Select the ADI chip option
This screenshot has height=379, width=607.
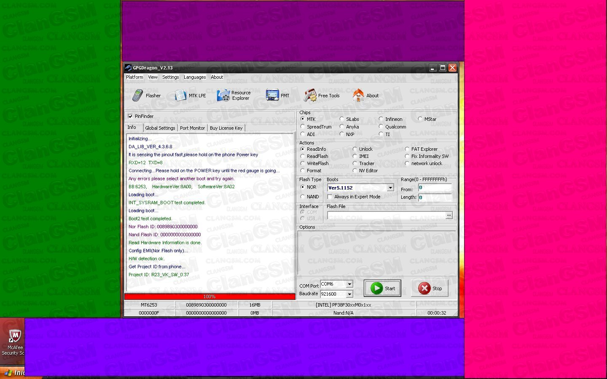point(302,134)
